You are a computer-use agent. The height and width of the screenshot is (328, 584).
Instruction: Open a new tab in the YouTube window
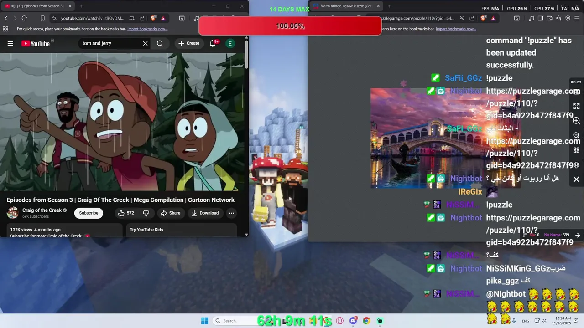click(x=81, y=6)
